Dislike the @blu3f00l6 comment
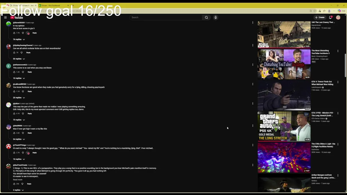 pyautogui.click(x=23, y=133)
